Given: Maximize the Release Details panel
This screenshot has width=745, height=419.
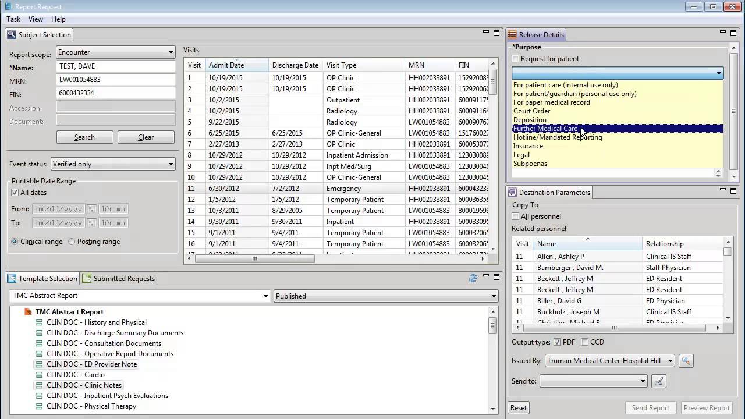Looking at the screenshot, I should tap(733, 33).
